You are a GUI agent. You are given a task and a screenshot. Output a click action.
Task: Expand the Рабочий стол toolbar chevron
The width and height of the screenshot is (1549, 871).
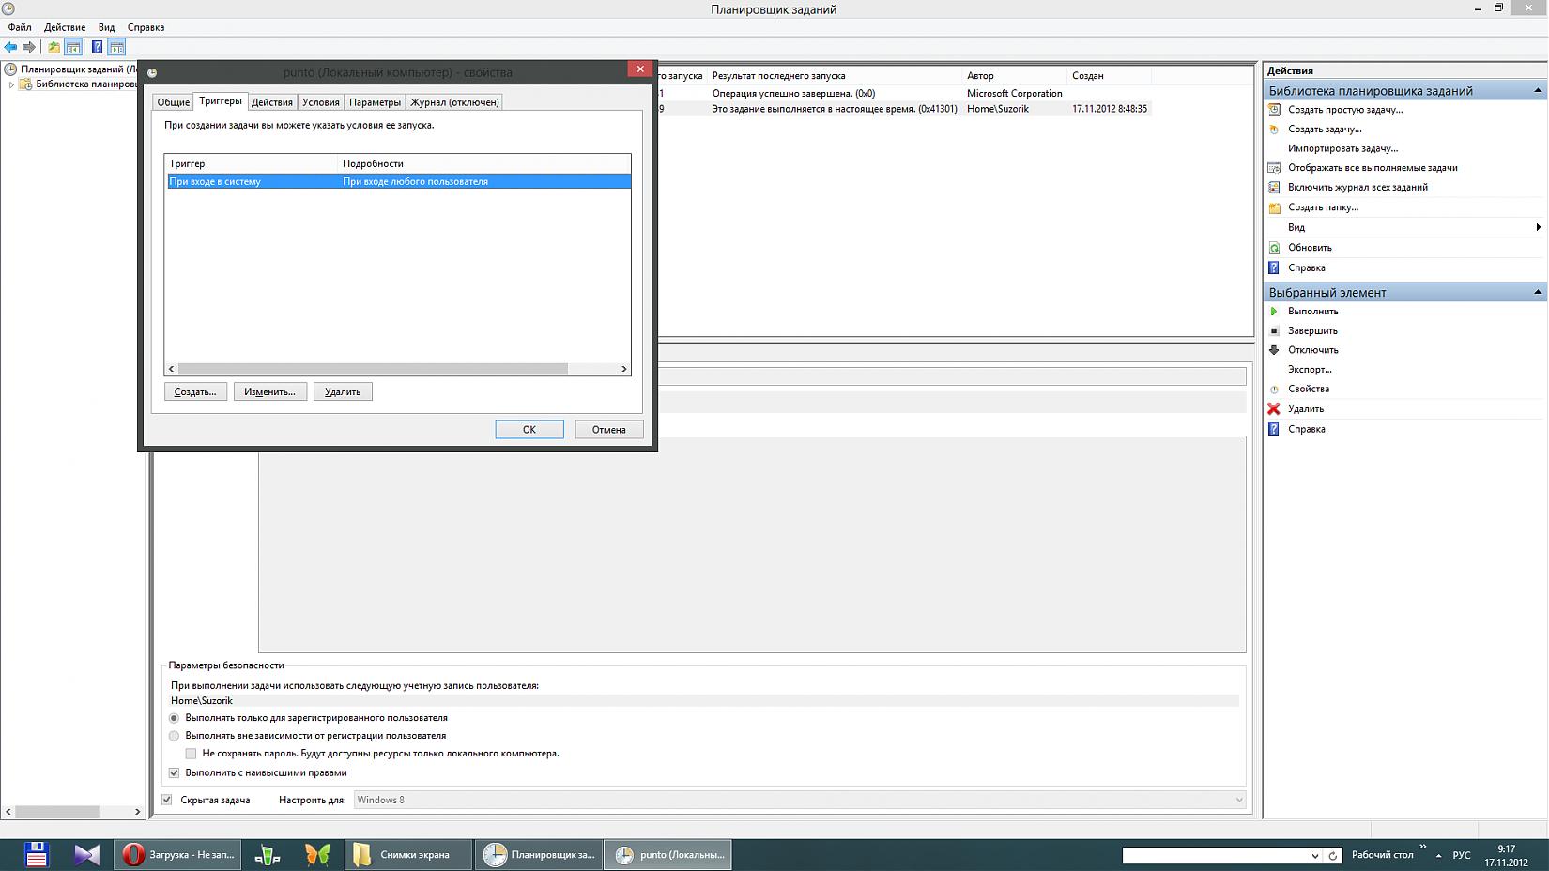coord(1422,847)
